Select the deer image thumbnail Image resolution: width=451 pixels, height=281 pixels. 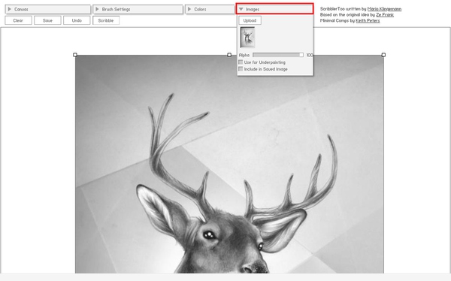[247, 38]
